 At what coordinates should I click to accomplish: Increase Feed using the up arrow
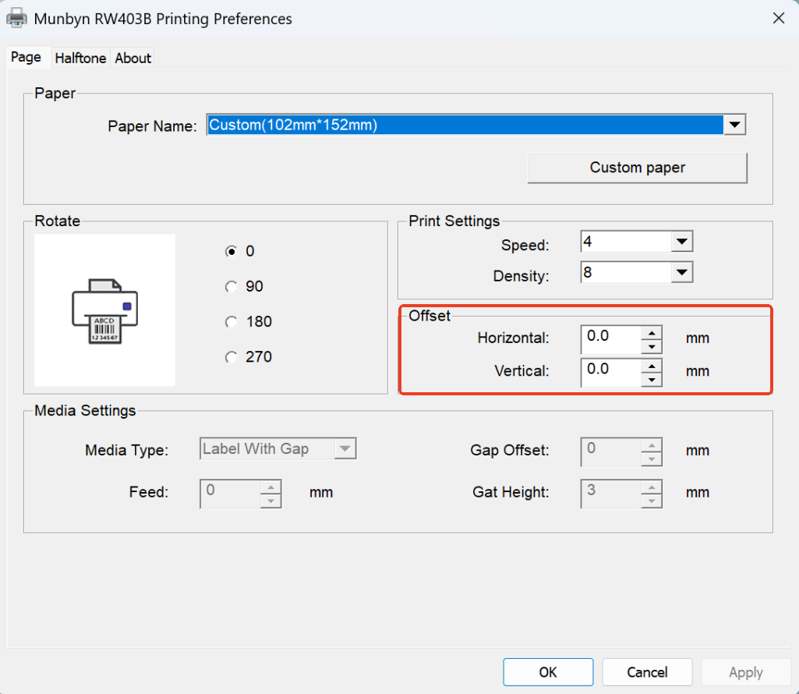point(271,487)
